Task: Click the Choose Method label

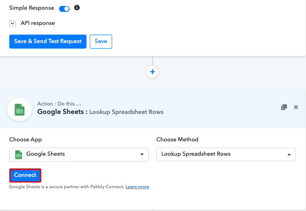Action: coord(177,140)
